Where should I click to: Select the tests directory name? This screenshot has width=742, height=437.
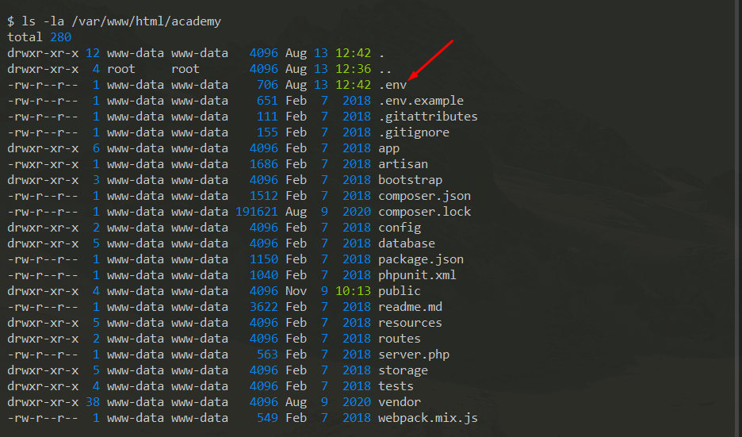396,386
